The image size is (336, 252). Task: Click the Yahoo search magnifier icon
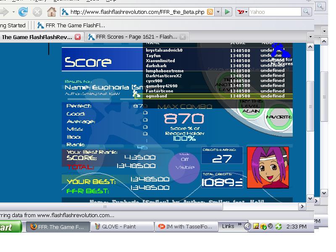[306, 12]
